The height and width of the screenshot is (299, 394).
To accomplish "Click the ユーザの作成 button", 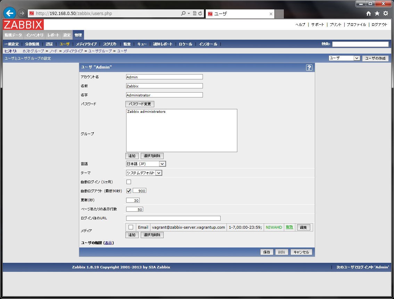I will pos(375,58).
